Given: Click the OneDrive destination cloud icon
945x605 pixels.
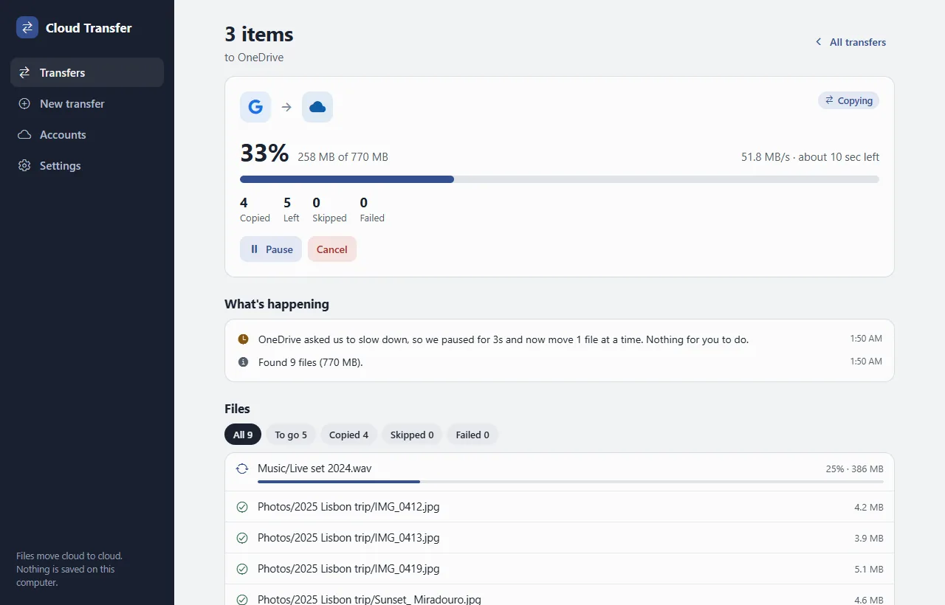Looking at the screenshot, I should 317,107.
